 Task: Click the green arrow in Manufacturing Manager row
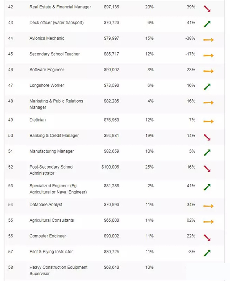[207, 153]
